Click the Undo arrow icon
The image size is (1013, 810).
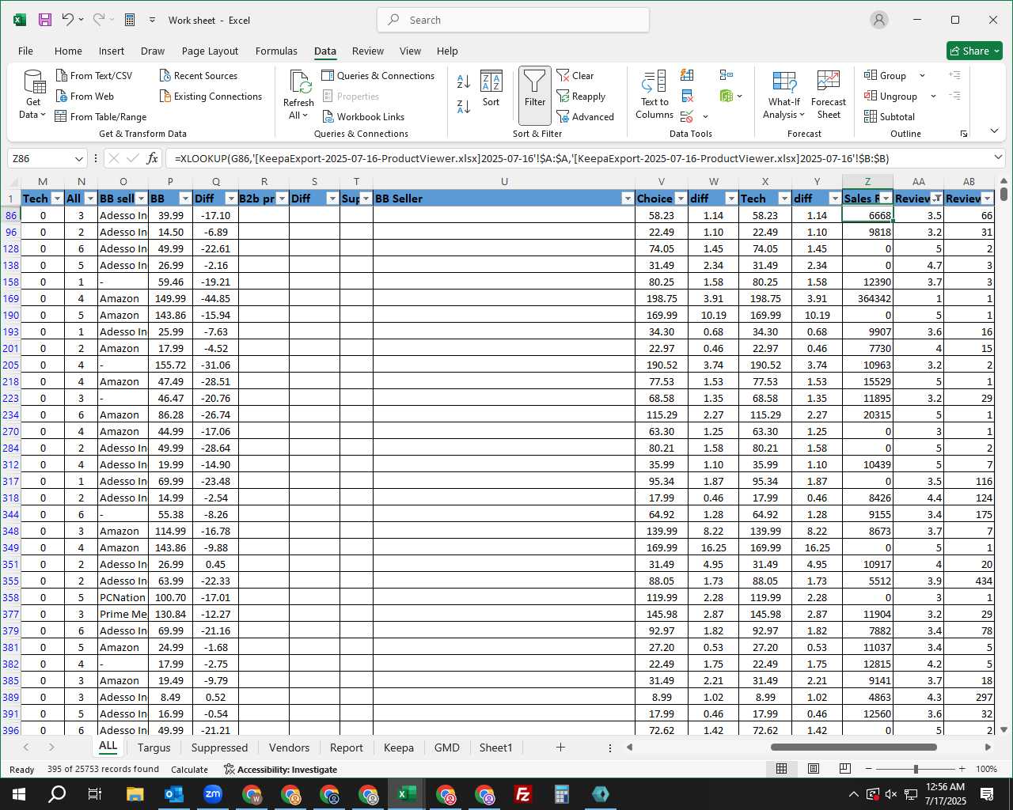point(68,20)
